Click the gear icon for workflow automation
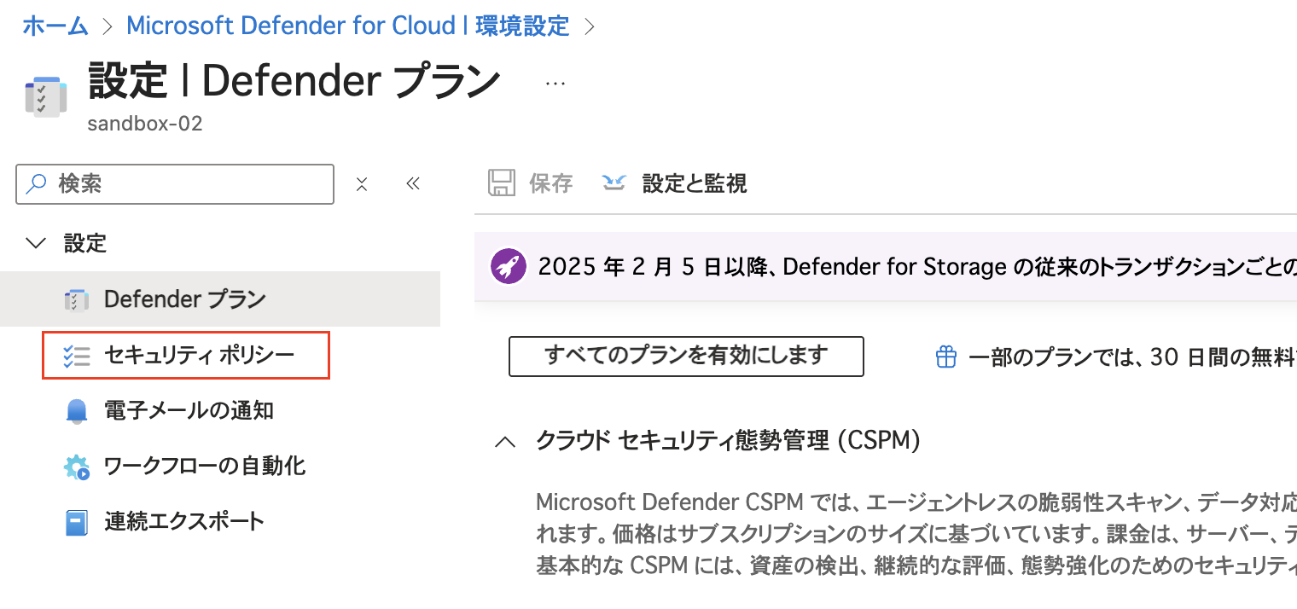 coord(77,467)
